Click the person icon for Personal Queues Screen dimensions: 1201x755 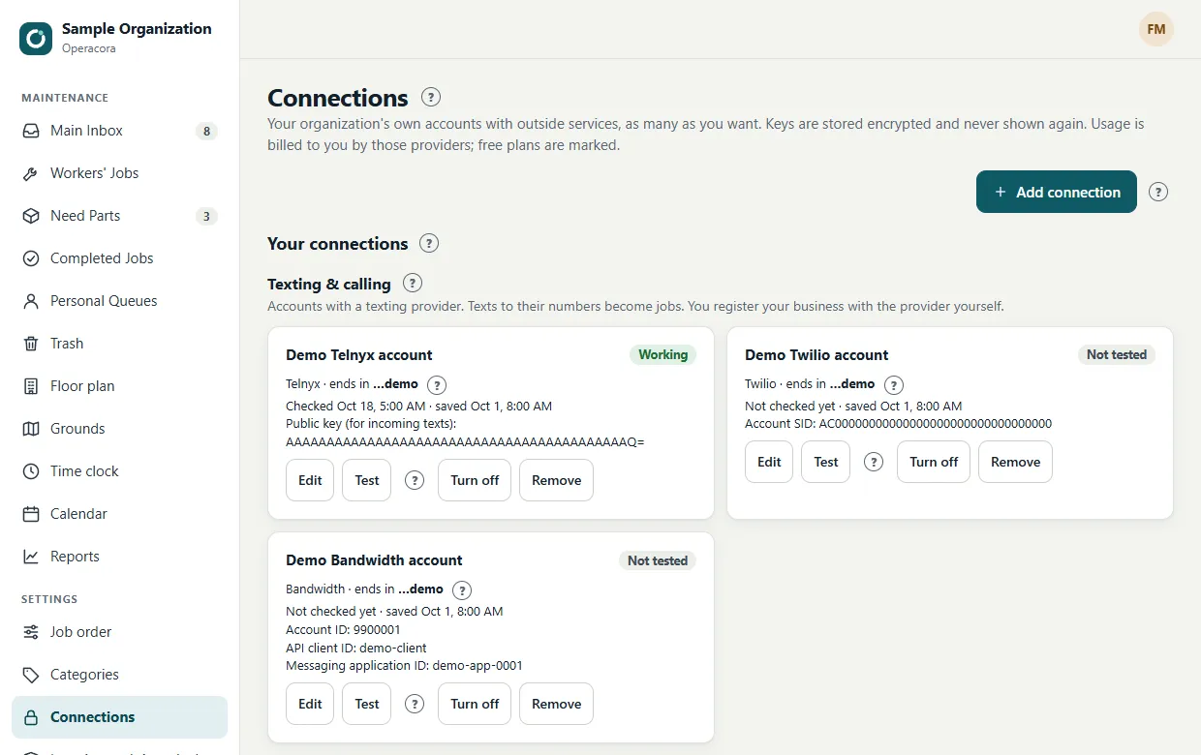coord(31,301)
